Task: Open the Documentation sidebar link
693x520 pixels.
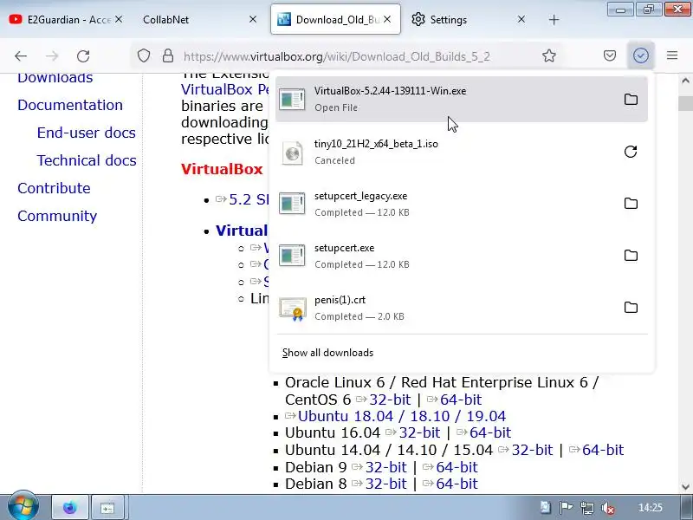Action: [x=70, y=105]
